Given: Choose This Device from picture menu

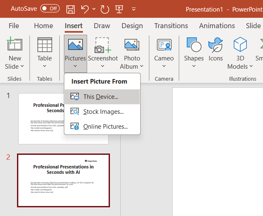Looking at the screenshot, I should 101,97.
